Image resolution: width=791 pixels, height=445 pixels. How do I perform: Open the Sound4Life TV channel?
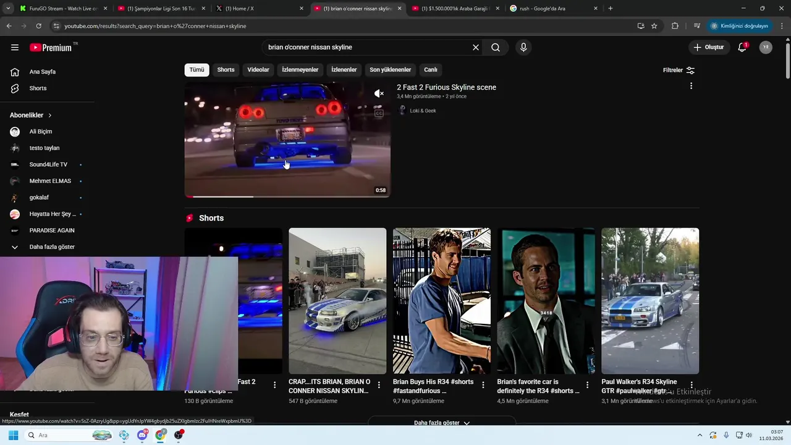click(x=47, y=164)
